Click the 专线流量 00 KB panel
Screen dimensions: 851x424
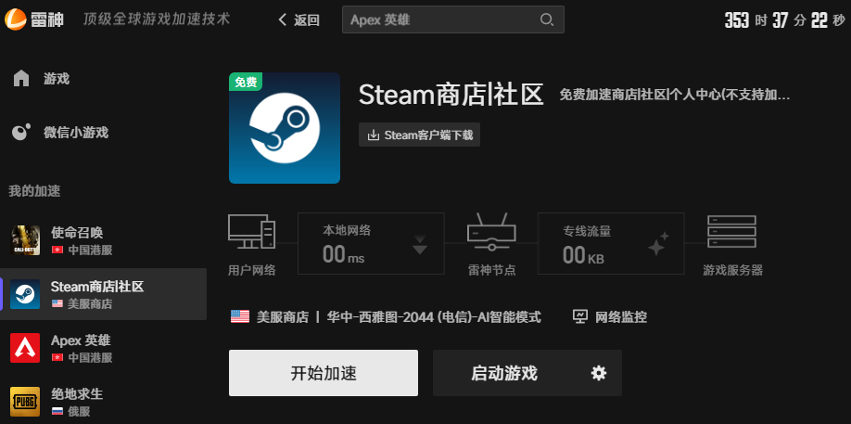click(611, 243)
